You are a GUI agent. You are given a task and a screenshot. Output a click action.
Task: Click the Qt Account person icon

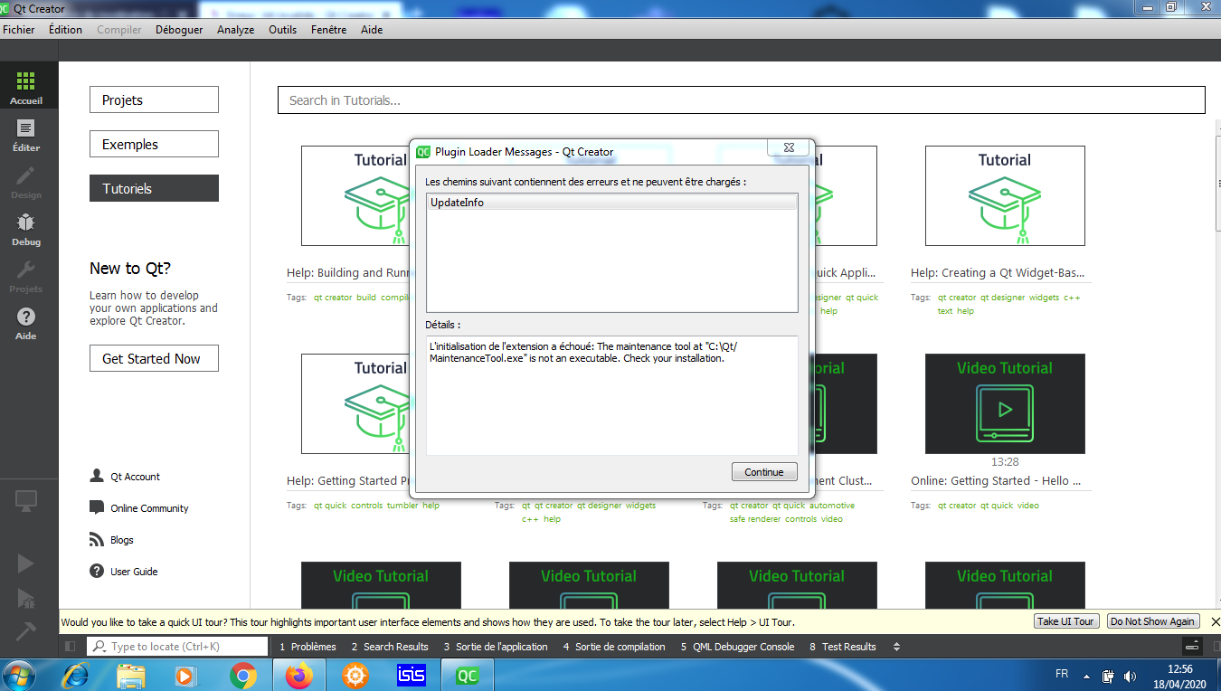(x=97, y=476)
